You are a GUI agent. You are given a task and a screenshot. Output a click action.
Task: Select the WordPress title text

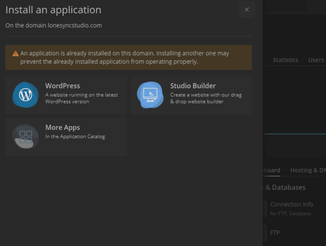coord(62,86)
